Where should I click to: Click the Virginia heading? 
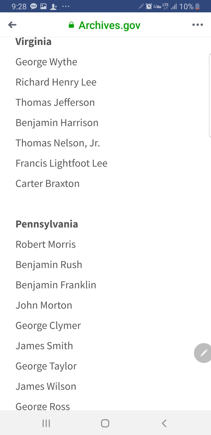pos(33,42)
